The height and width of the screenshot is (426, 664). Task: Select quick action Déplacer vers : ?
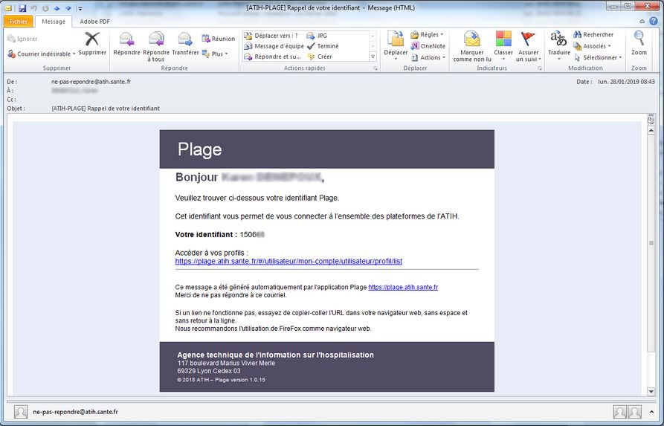pyautogui.click(x=271, y=36)
